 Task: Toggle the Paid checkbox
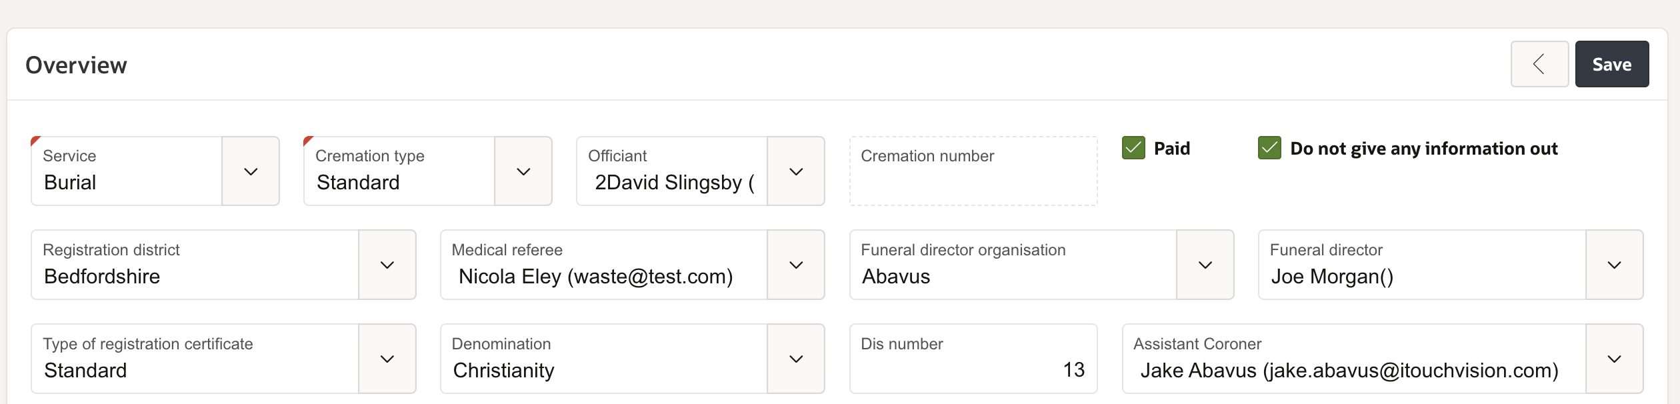(1133, 148)
